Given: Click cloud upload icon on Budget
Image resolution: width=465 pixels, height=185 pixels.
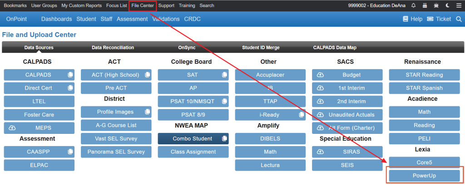Looking at the screenshot, I should tap(320, 75).
